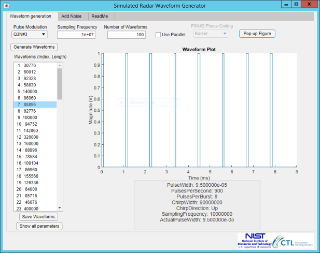Click the MATLAB icon in the title bar
This screenshot has width=320, height=253.
6,6
